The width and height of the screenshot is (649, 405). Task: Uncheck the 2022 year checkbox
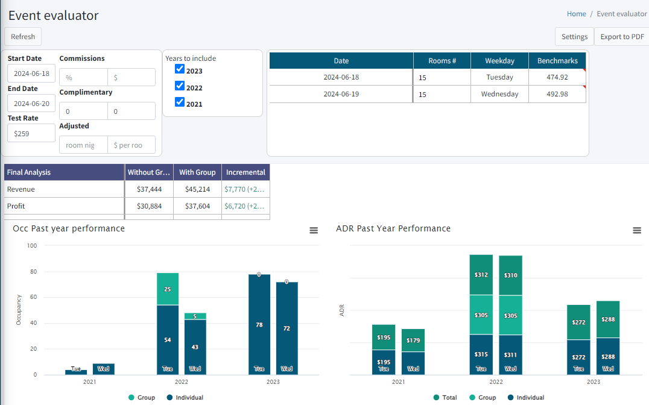[x=179, y=86]
